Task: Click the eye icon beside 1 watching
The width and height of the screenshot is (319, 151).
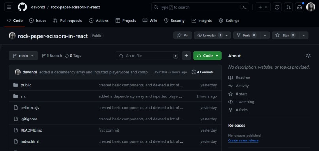Action: [x=230, y=102]
